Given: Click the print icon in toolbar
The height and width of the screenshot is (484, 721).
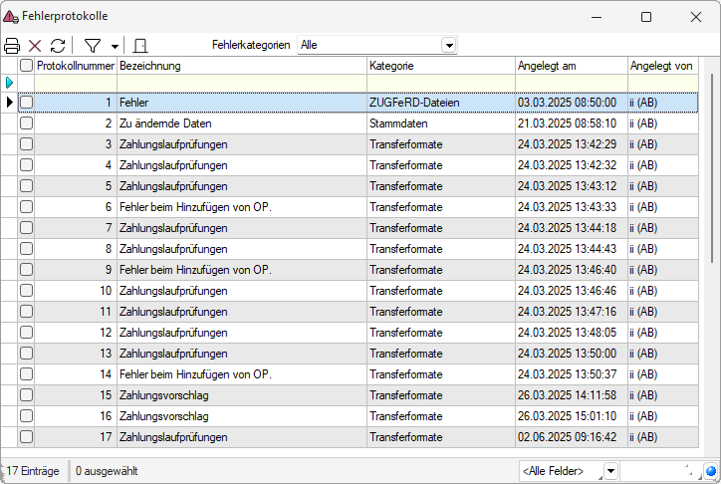Looking at the screenshot, I should pyautogui.click(x=12, y=46).
